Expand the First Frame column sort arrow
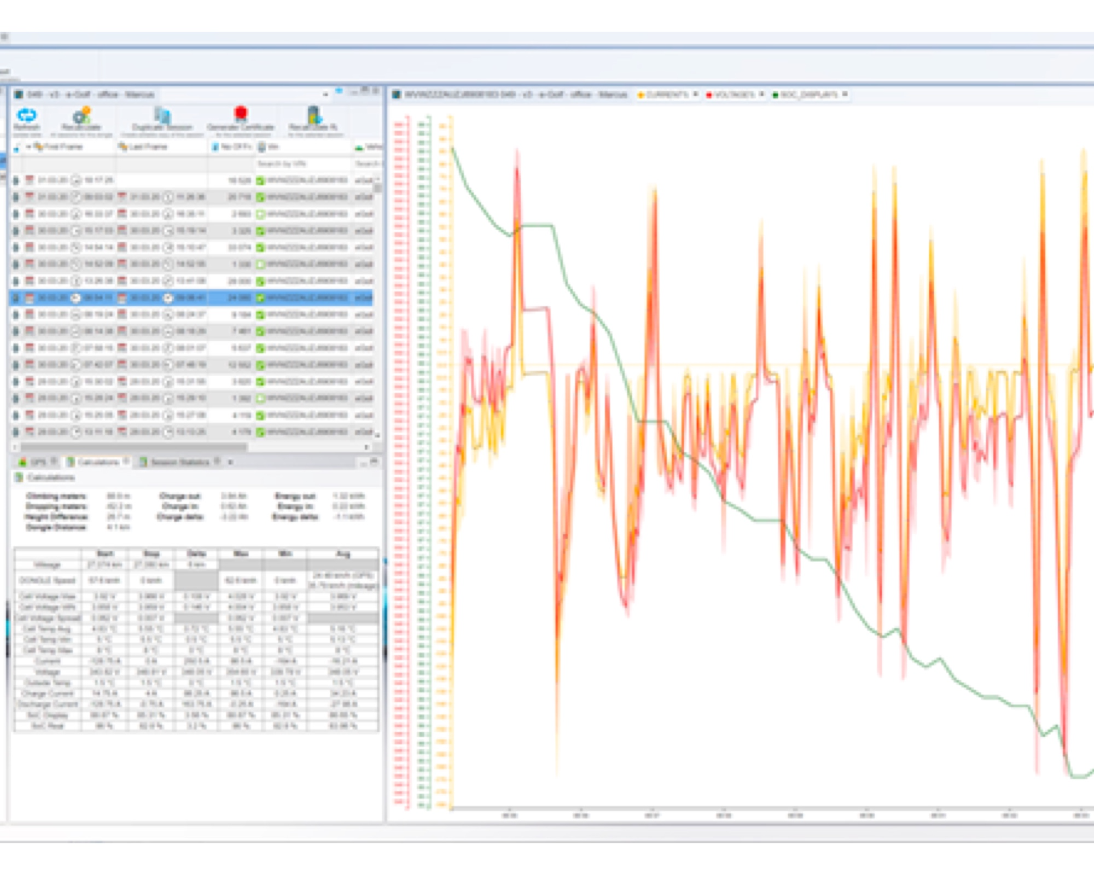This screenshot has height=875, width=1094. (29, 147)
